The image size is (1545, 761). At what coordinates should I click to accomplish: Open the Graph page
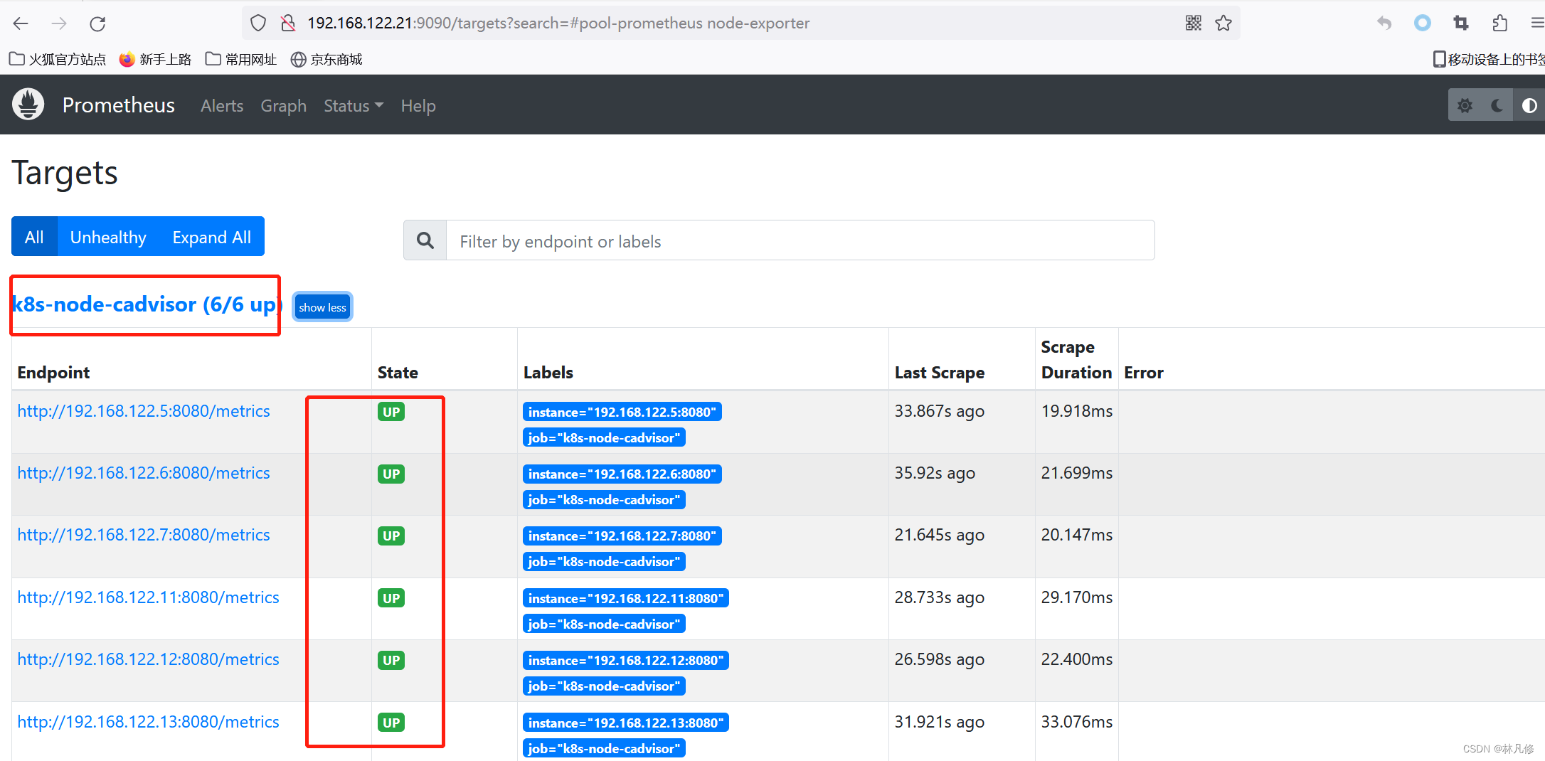point(283,106)
